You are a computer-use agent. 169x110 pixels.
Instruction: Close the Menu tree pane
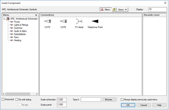coord(36,15)
